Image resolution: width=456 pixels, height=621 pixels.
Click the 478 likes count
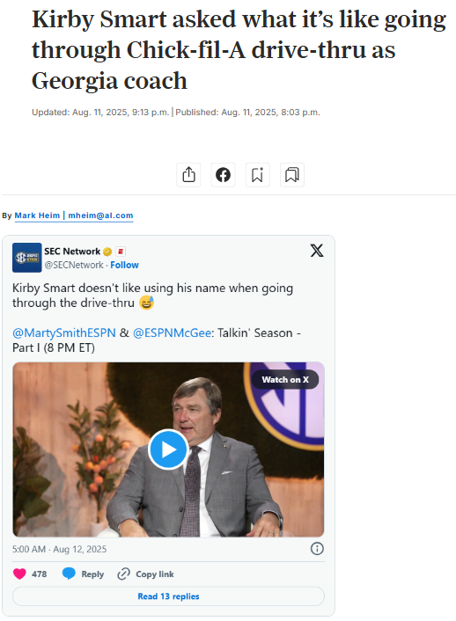click(40, 574)
